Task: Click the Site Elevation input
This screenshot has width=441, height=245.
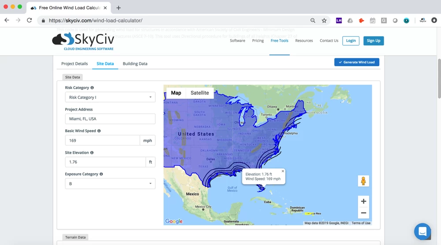Action: click(105, 162)
